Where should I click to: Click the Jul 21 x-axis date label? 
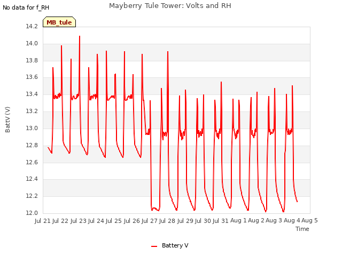(x=43, y=221)
